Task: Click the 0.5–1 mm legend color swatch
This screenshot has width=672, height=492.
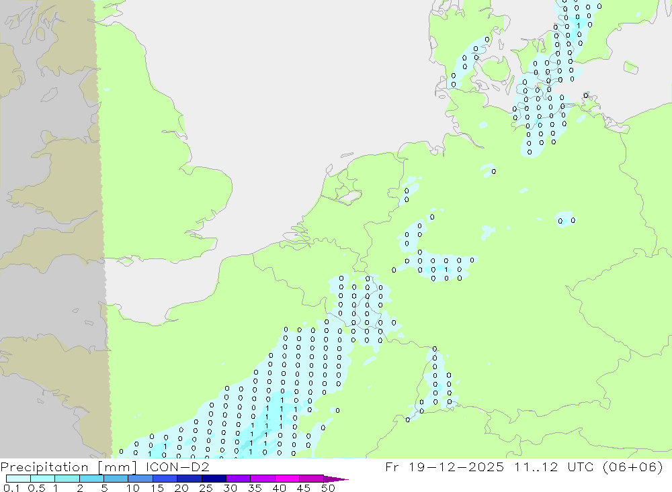Action: [43, 479]
